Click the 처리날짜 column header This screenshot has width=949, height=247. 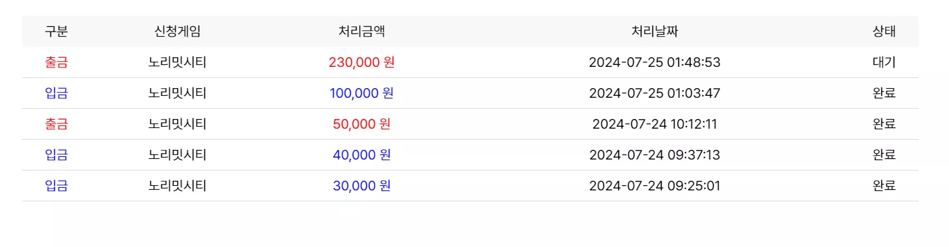pos(654,32)
